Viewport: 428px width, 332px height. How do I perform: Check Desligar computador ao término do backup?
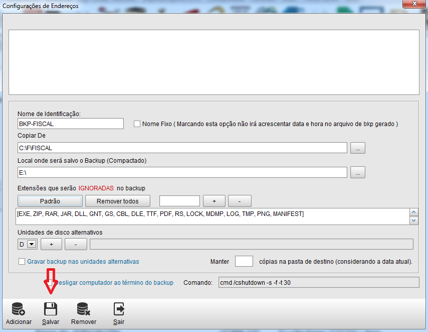point(51,282)
